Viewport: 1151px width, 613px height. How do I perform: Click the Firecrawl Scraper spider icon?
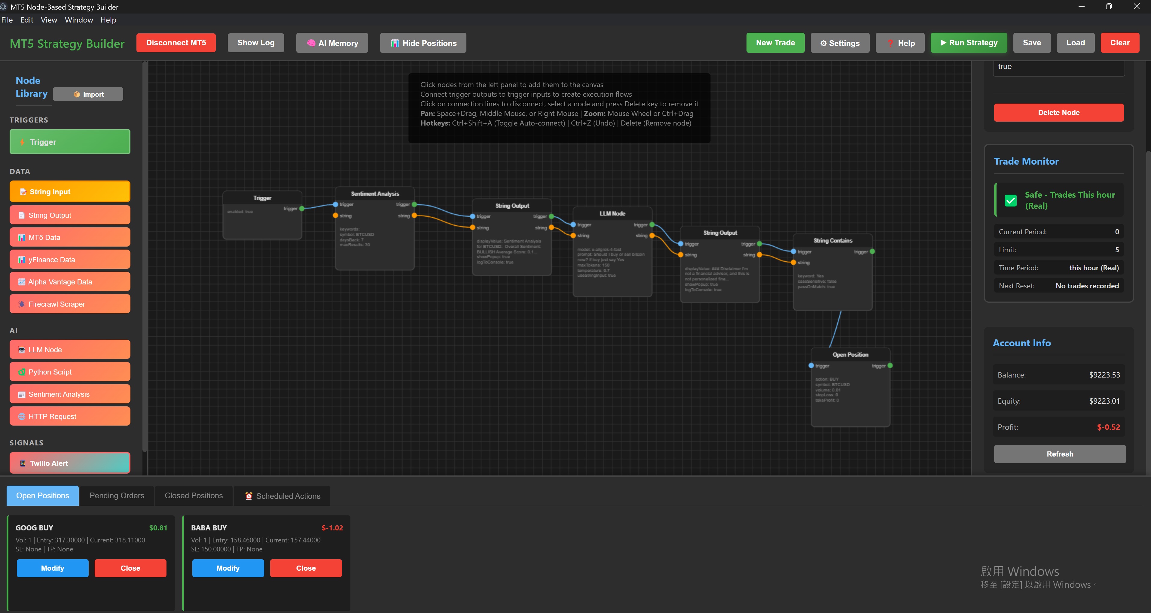click(21, 304)
